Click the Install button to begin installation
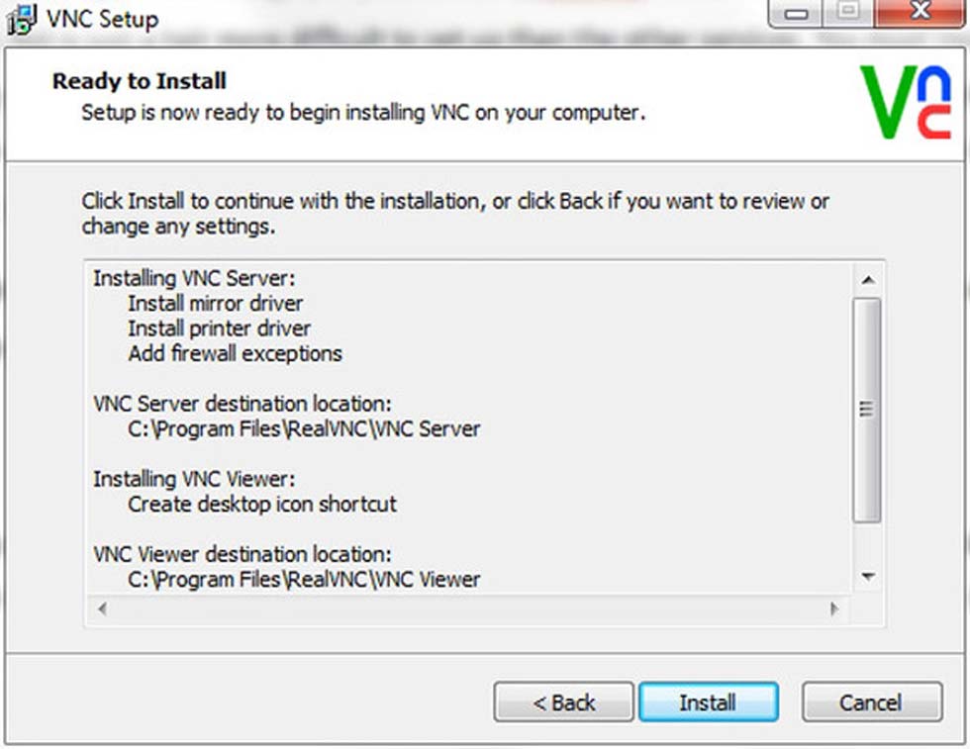970x749 pixels. [x=709, y=702]
